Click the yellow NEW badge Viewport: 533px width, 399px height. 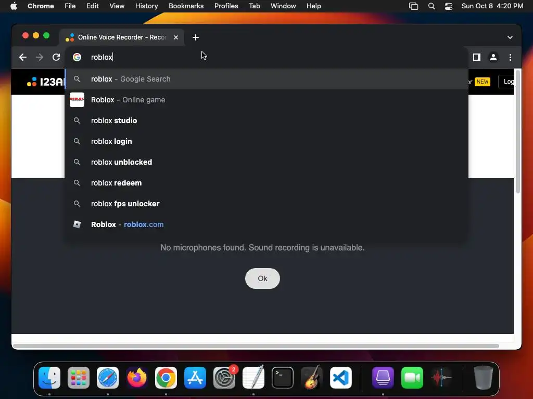pos(483,82)
